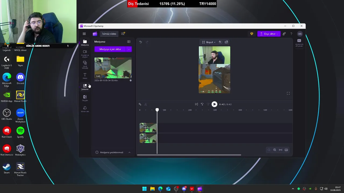Open the Açıklamalı alt yazılar captions panel

299,43
